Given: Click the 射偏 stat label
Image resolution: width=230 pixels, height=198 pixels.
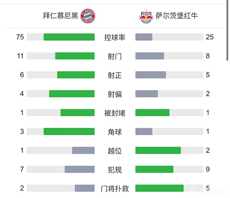Looking at the screenshot, I should coord(115,94).
